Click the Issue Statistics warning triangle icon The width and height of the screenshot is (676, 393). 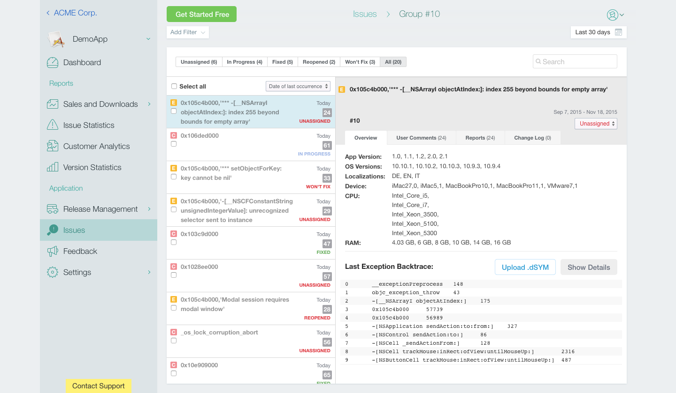[x=53, y=125]
